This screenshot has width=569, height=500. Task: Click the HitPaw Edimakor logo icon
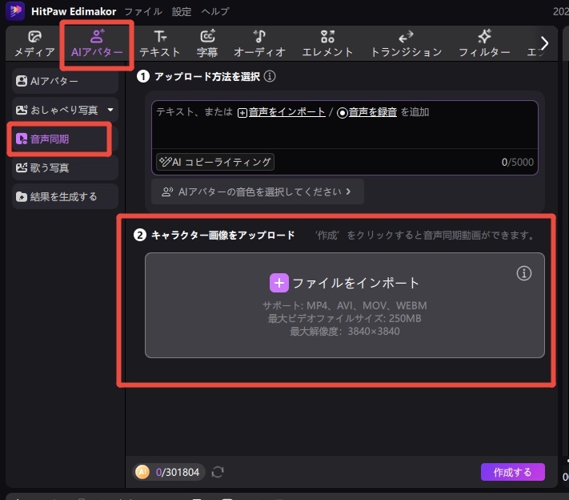[x=15, y=11]
